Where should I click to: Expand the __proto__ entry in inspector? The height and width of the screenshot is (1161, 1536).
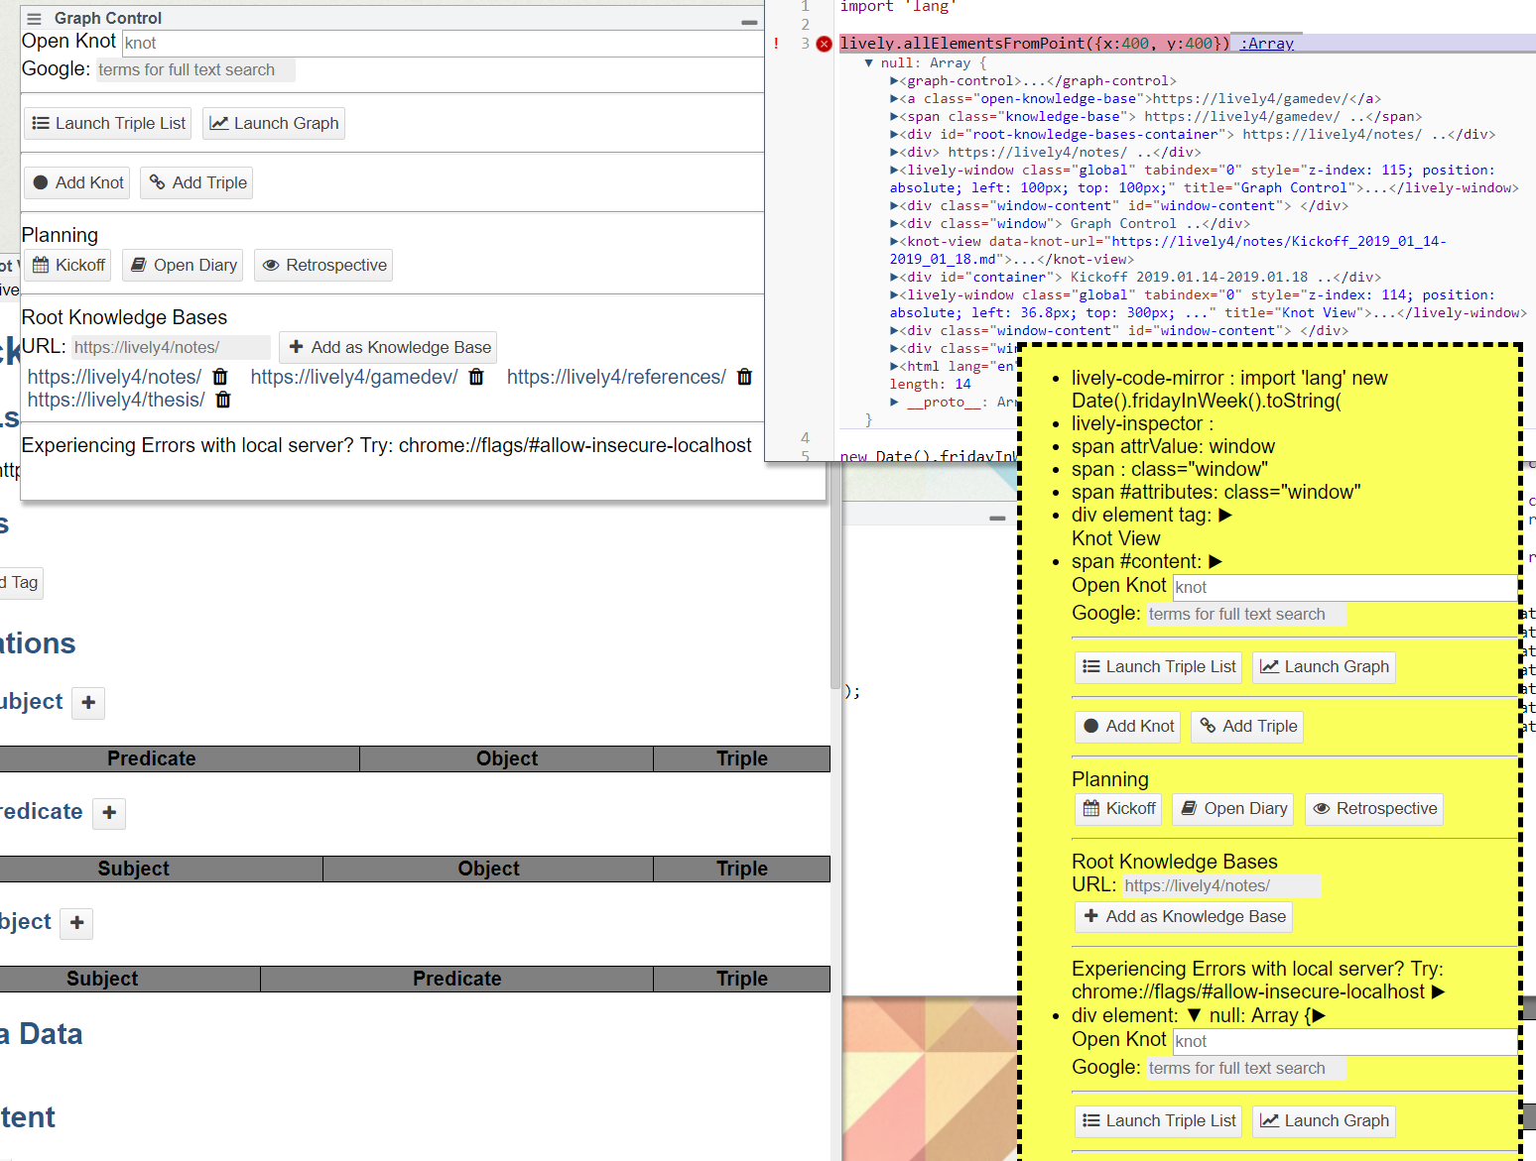pos(894,402)
